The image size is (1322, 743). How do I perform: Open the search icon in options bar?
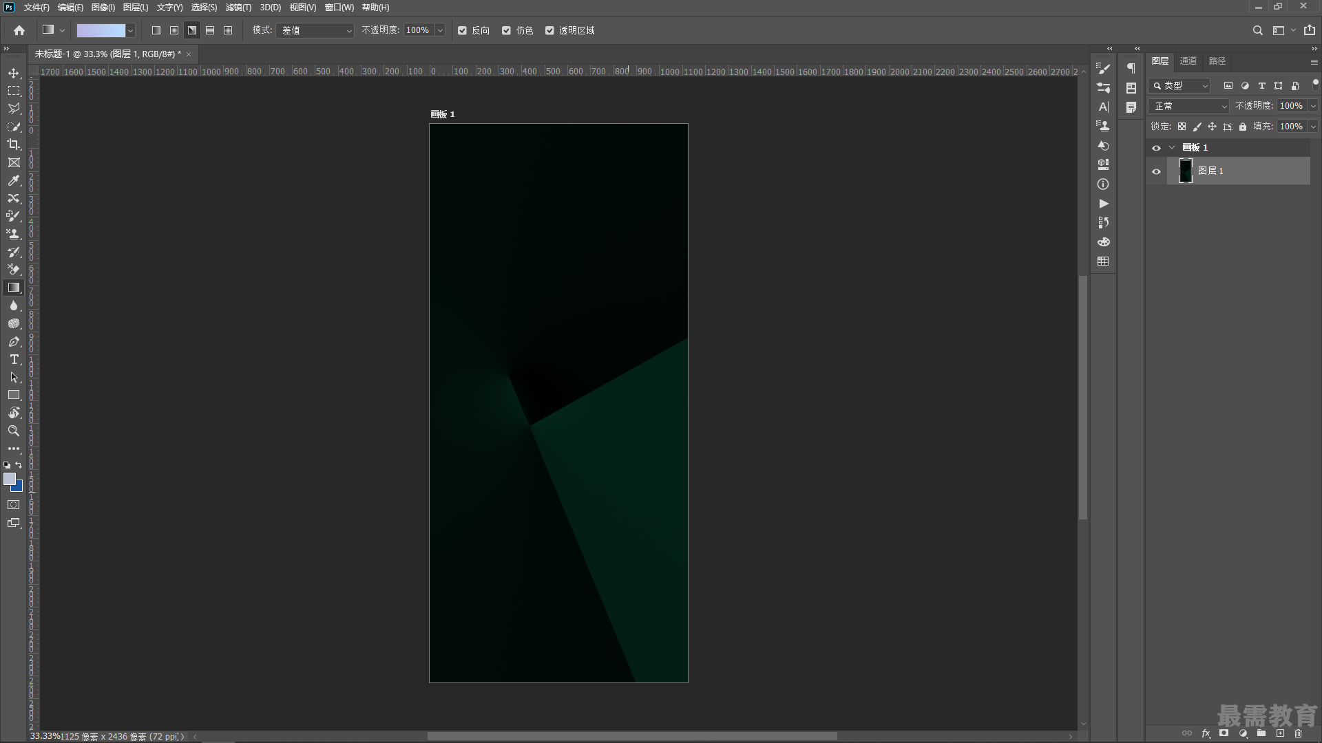1257,30
